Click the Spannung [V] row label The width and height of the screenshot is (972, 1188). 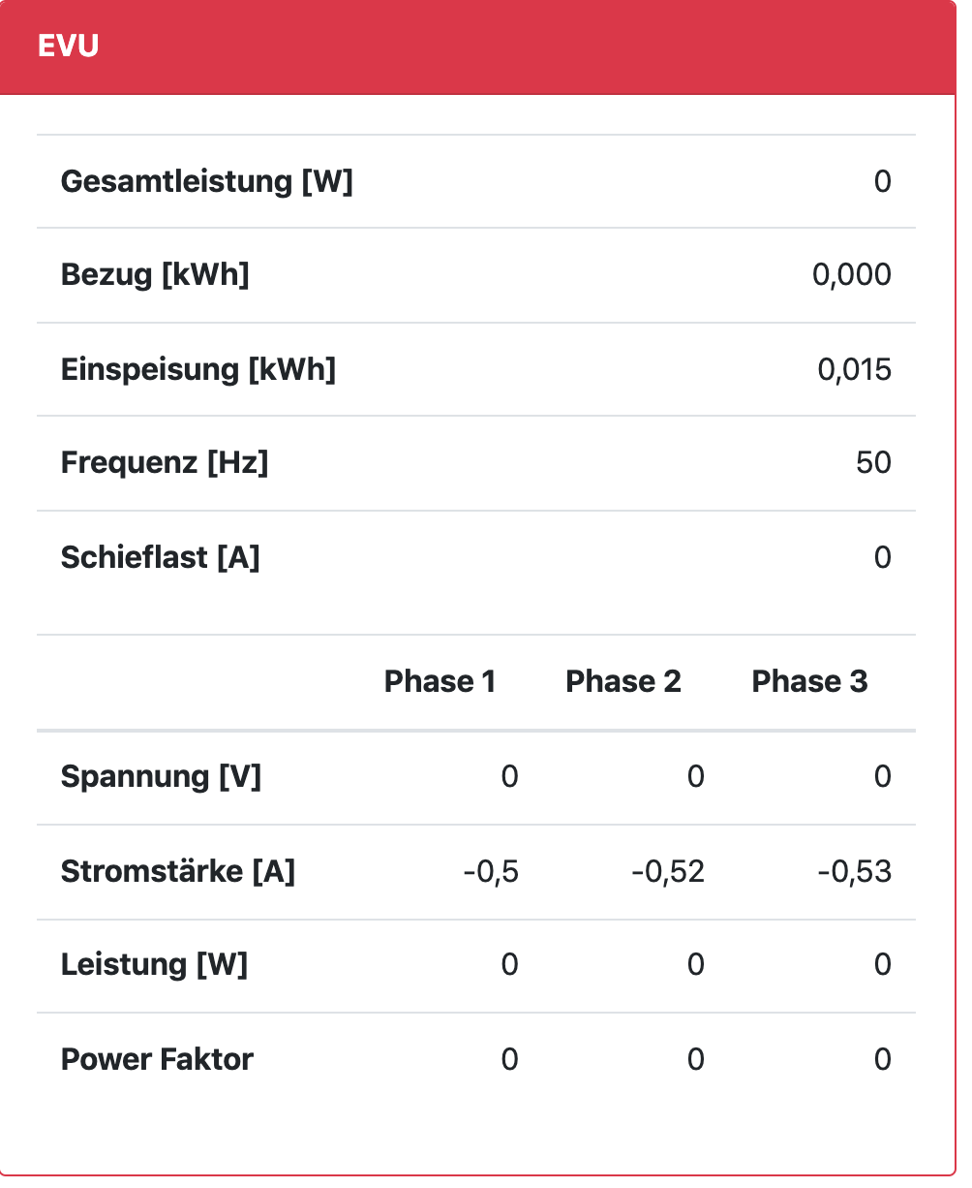(161, 776)
